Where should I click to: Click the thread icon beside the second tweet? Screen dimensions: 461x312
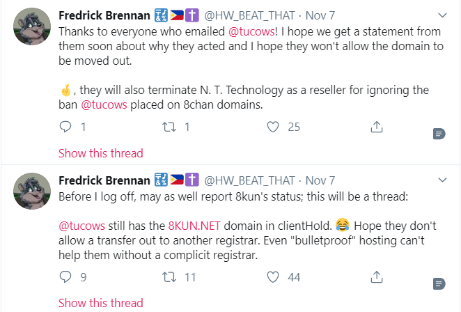[x=439, y=283]
